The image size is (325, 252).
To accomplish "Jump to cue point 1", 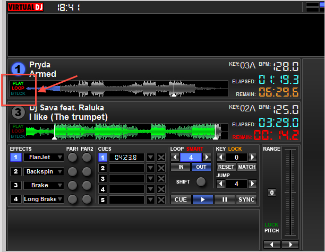I will click(102, 158).
